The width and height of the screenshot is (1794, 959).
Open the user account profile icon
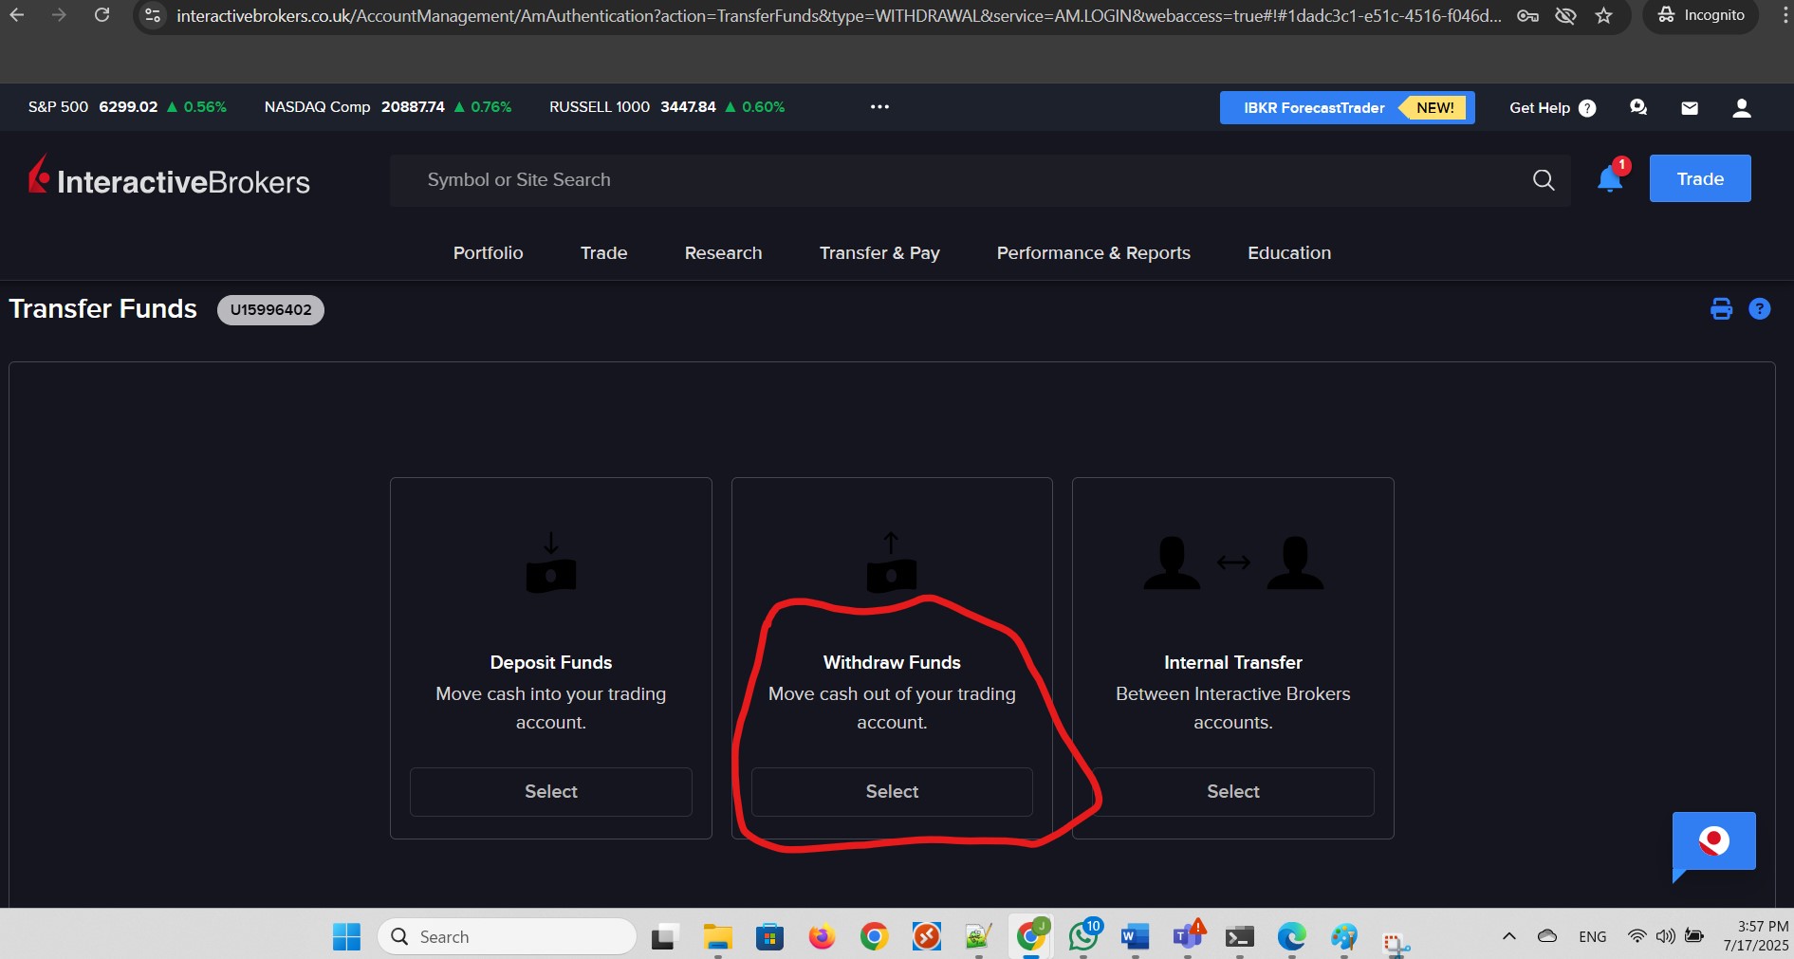(1741, 108)
